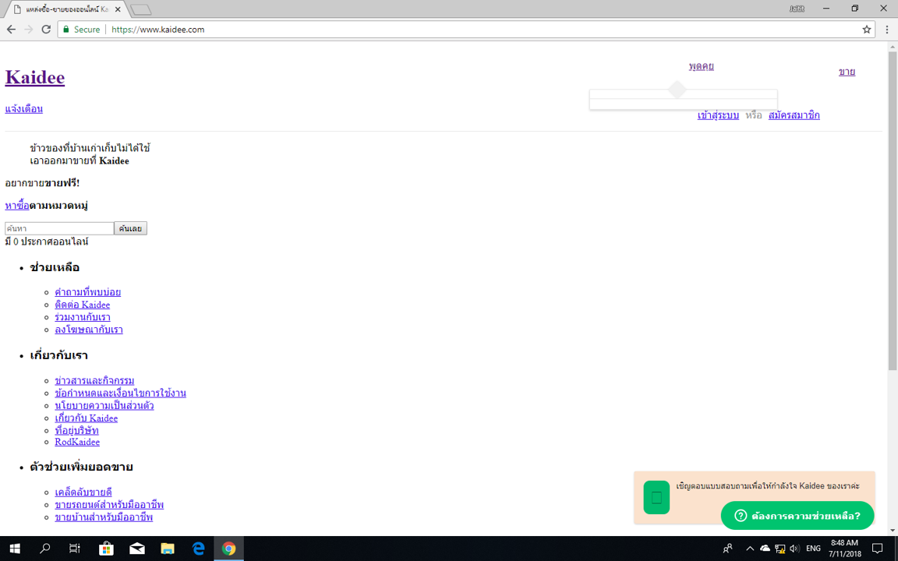Image resolution: width=898 pixels, height=561 pixels.
Task: Open the สมัครสมาชิก register link
Action: pyautogui.click(x=794, y=115)
